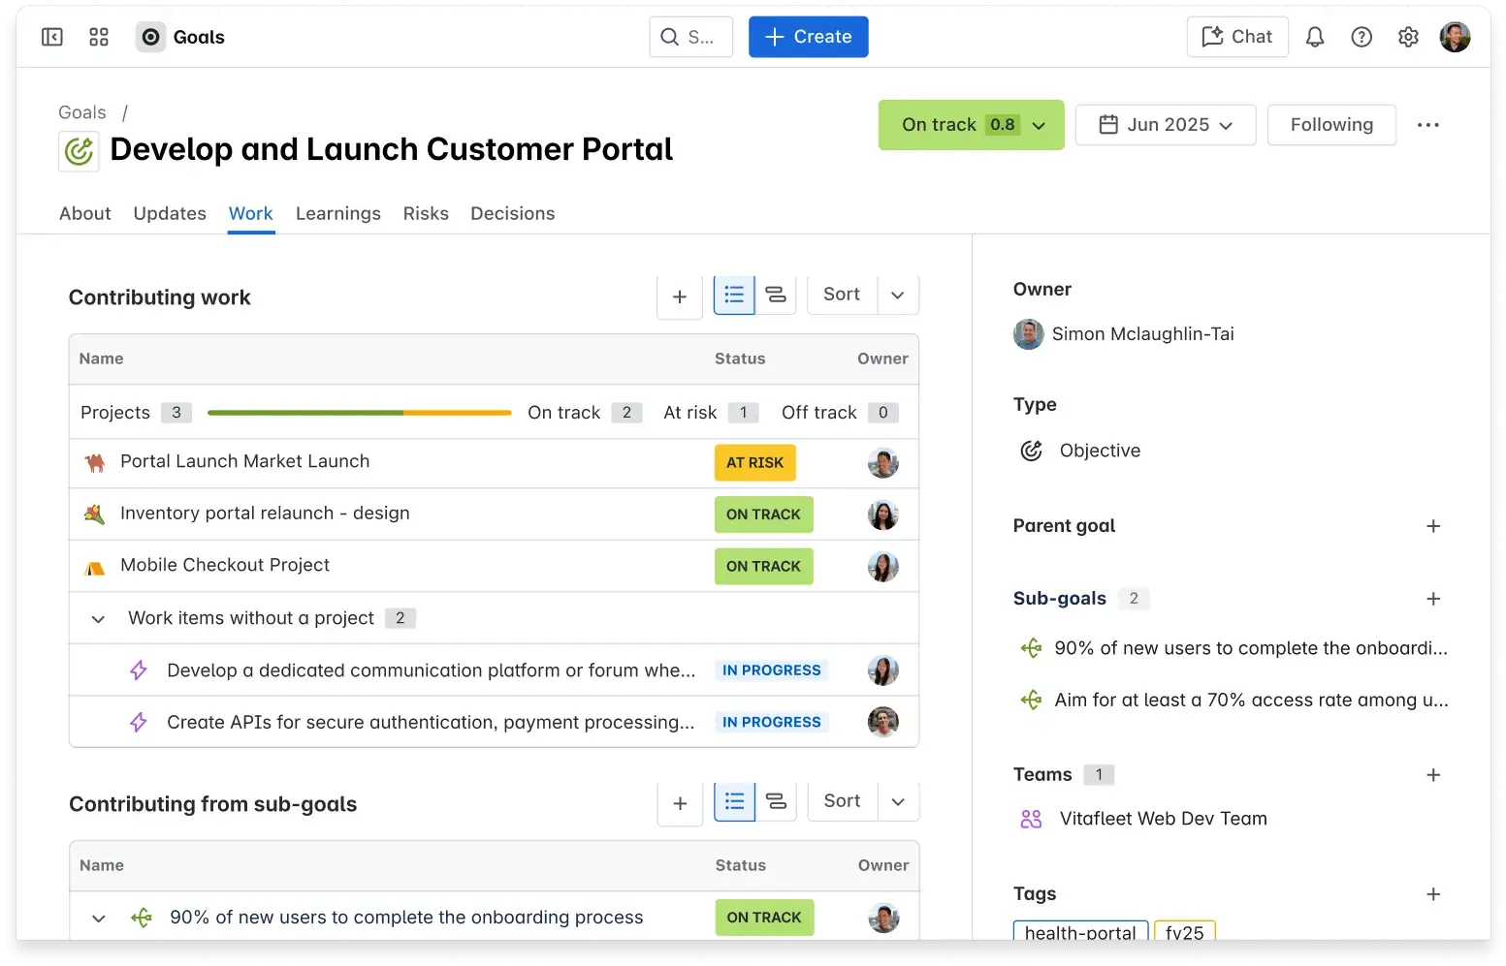Add a parent goal with plus icon
The image size is (1506, 966).
(1433, 526)
